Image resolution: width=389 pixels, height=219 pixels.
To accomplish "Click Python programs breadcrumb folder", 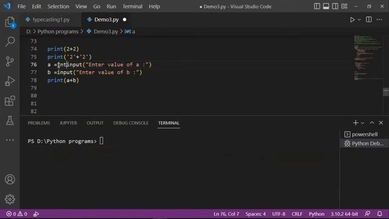I will pos(58,32).
